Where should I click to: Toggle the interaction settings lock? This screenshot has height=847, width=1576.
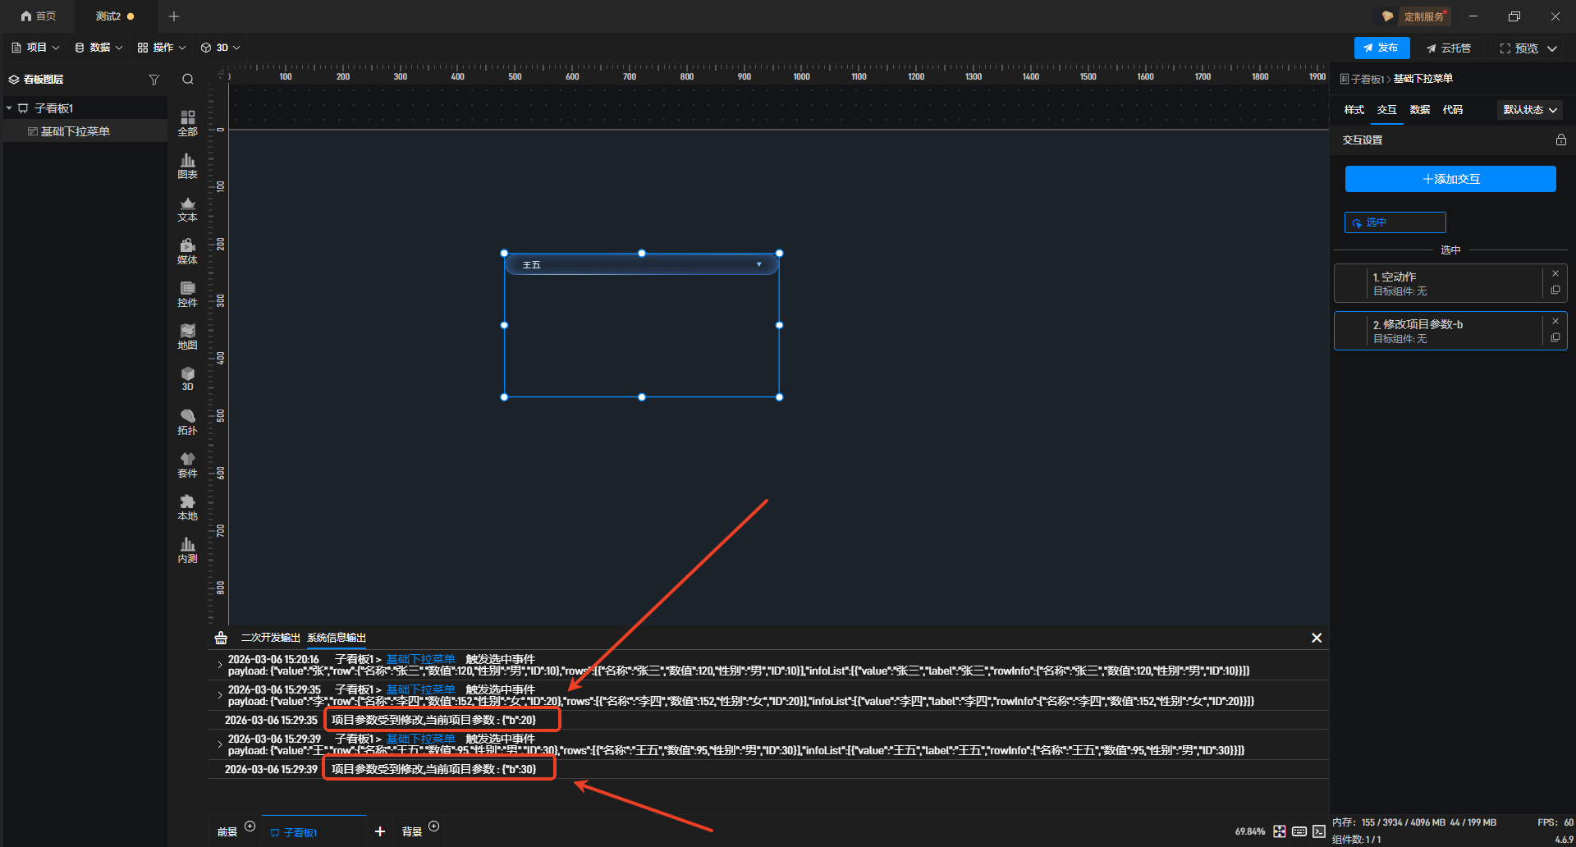pos(1560,140)
